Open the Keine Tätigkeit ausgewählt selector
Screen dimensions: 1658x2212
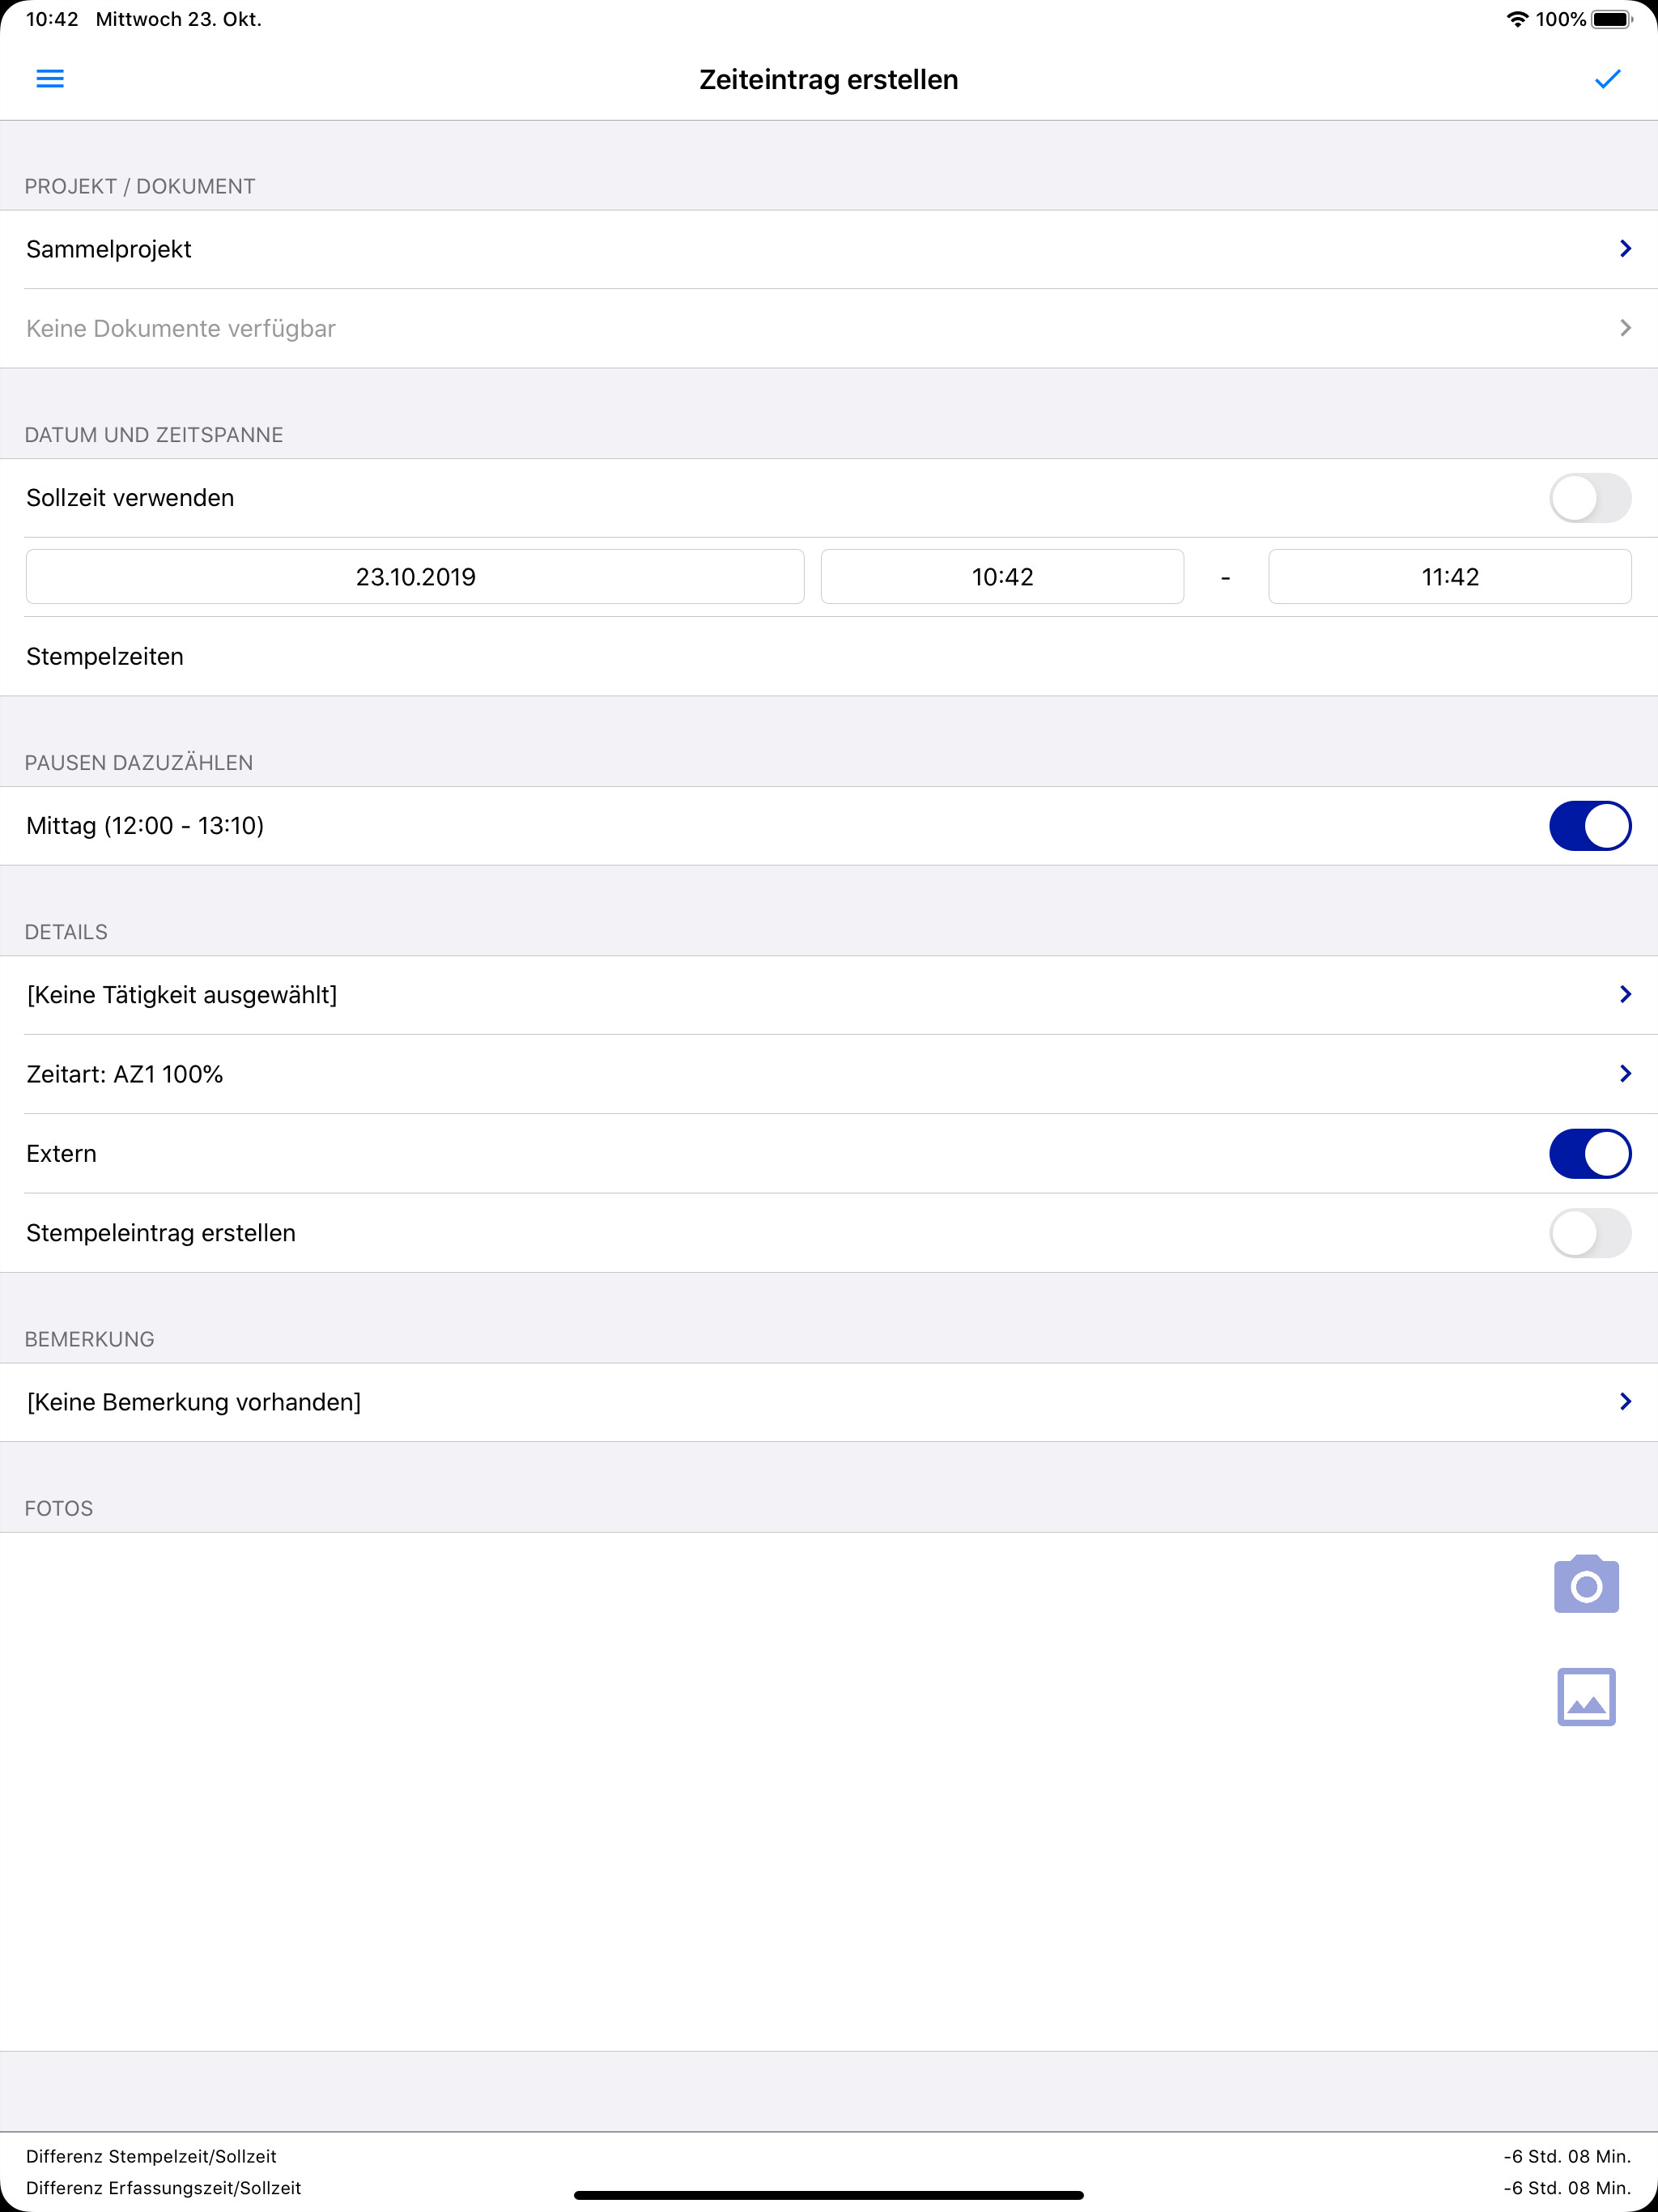click(x=828, y=994)
